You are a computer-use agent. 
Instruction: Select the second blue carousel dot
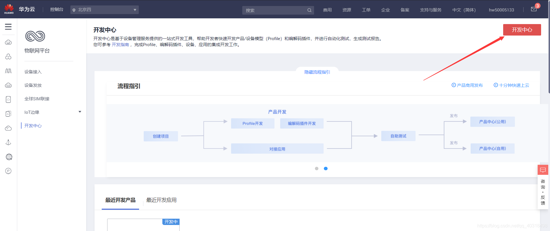(x=326, y=169)
